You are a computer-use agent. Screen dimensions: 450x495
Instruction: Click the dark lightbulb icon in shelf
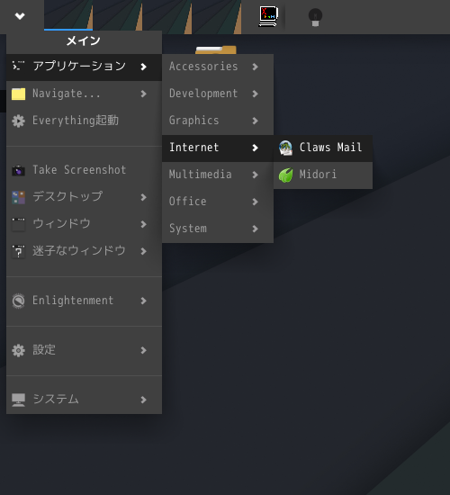(x=315, y=17)
